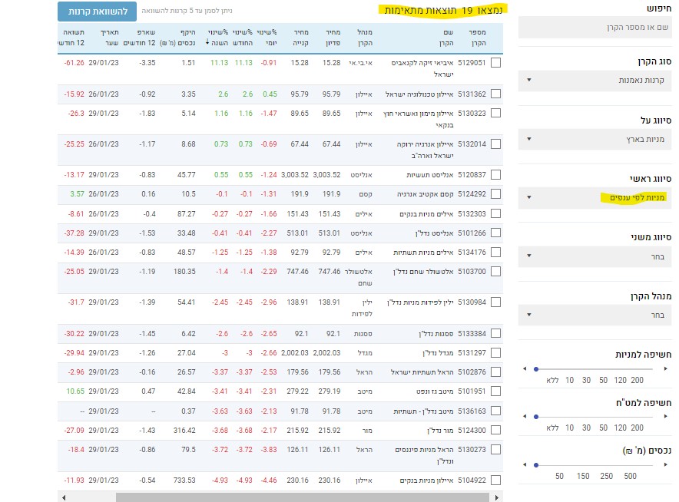The image size is (679, 502).
Task: Sort by מספר הקרן column header
Action: tap(477, 38)
